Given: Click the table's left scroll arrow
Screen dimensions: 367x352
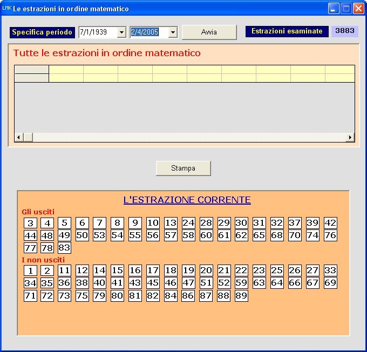Looking at the screenshot, I should (19, 137).
